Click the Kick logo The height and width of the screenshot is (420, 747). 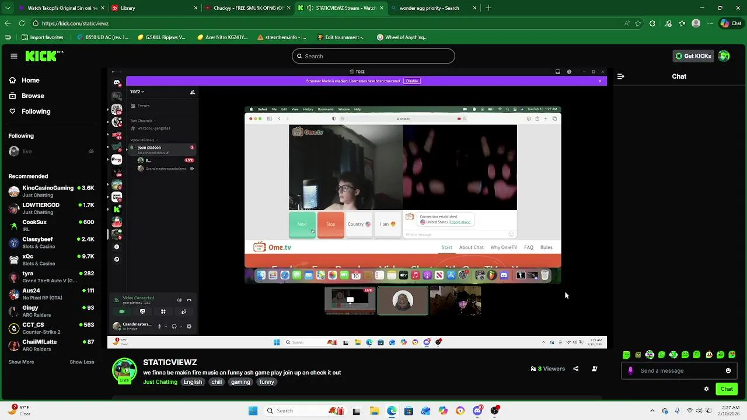(44, 56)
